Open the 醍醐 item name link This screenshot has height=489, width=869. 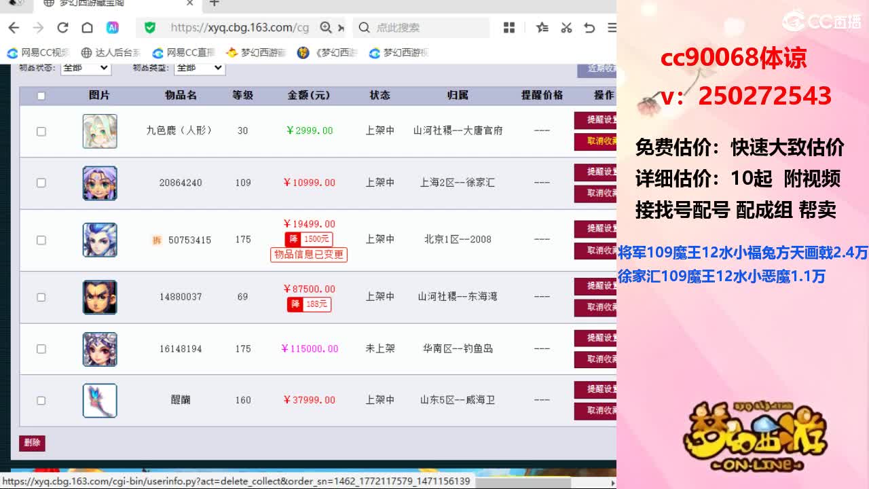pyautogui.click(x=181, y=400)
